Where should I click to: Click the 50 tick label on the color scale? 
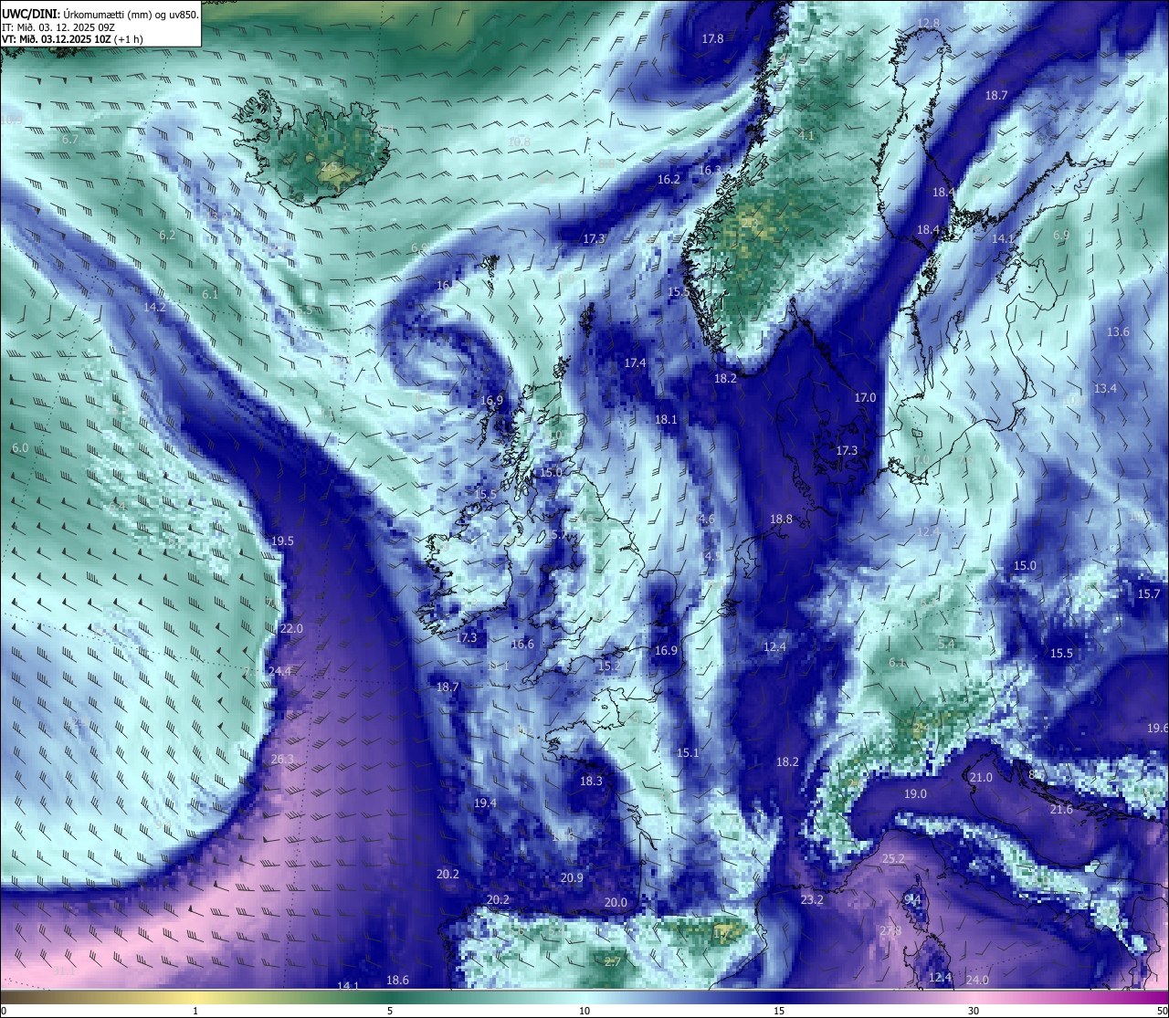point(1162,1011)
